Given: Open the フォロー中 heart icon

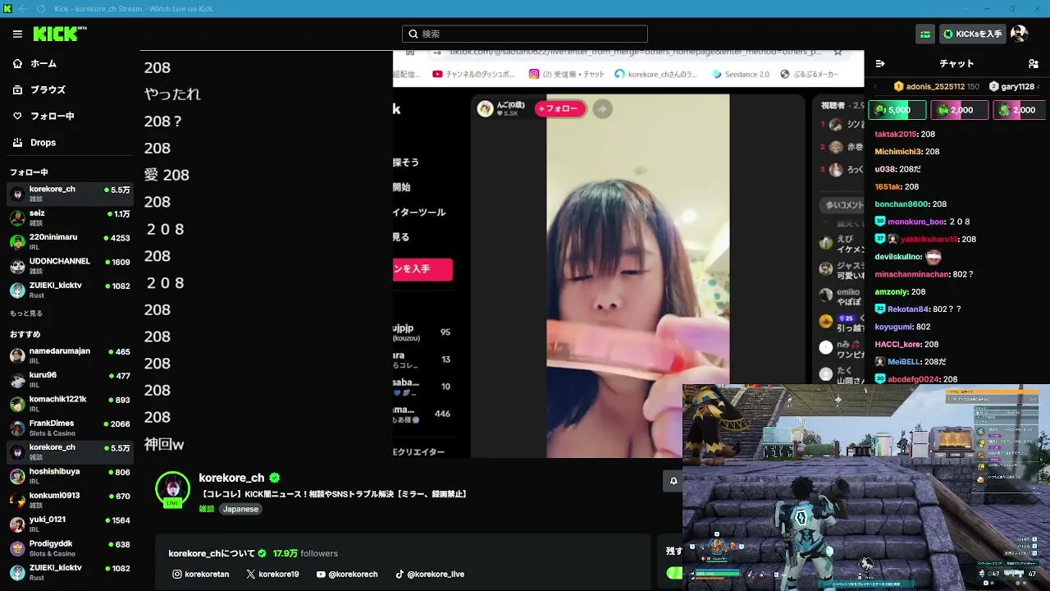Looking at the screenshot, I should click(x=17, y=116).
